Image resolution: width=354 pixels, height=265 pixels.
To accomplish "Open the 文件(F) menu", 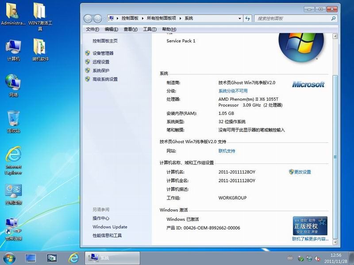I will click(92, 29).
